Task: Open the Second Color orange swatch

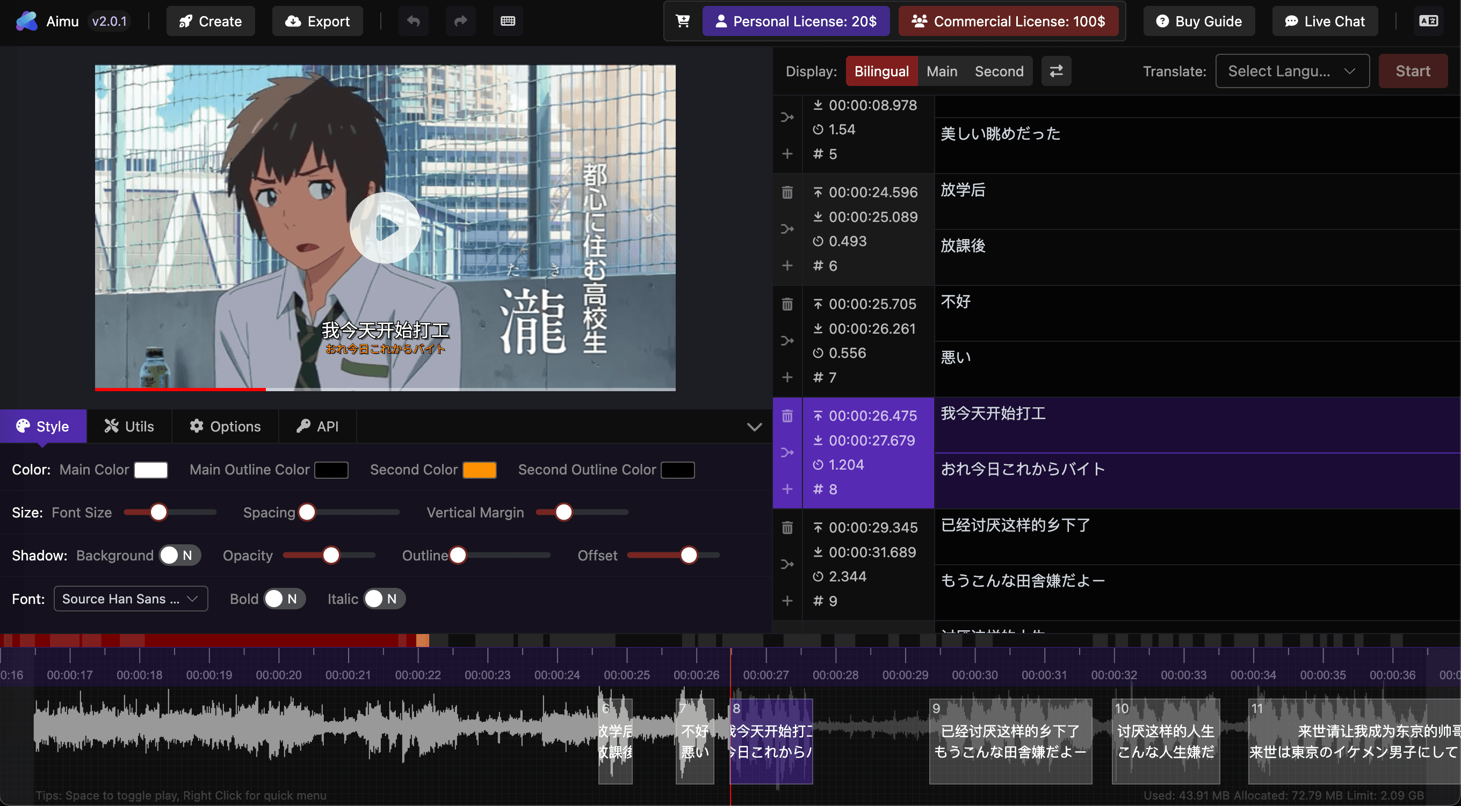Action: coord(479,470)
